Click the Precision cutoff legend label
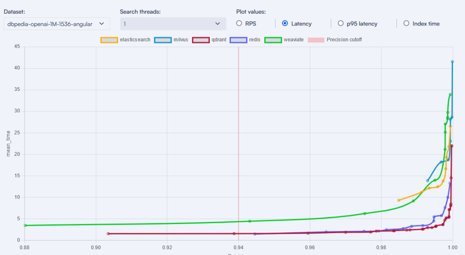Screen dimensions: 465x255 (x=344, y=40)
